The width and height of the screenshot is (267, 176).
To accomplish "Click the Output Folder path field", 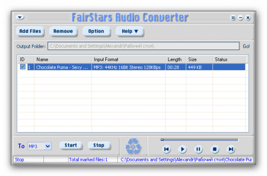I will (144, 46).
